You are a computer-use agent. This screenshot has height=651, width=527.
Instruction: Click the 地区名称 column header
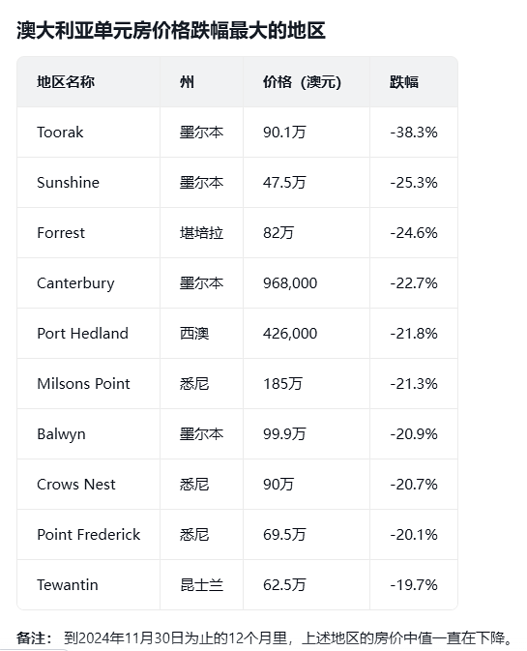[66, 82]
